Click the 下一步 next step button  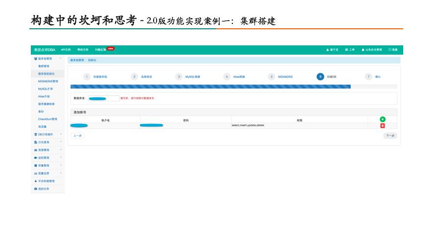point(390,136)
